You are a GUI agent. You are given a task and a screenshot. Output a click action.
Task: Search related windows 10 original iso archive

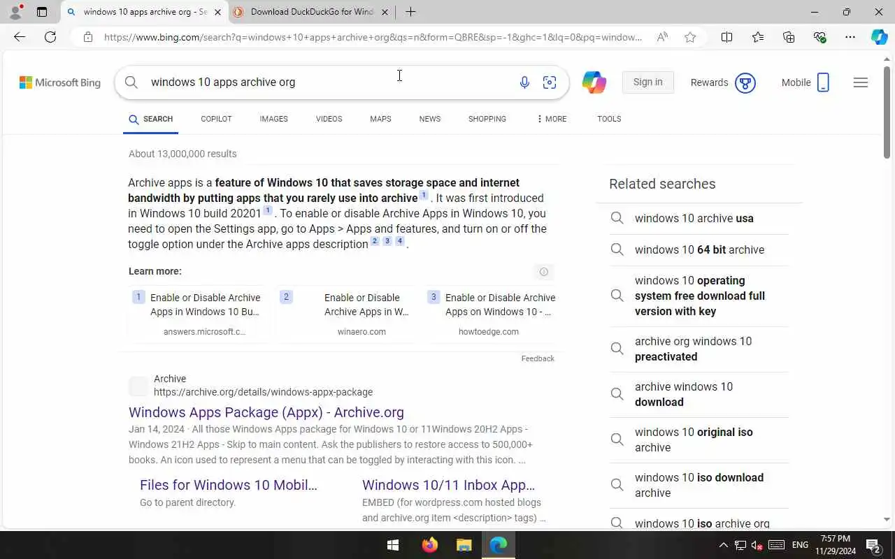click(x=699, y=440)
